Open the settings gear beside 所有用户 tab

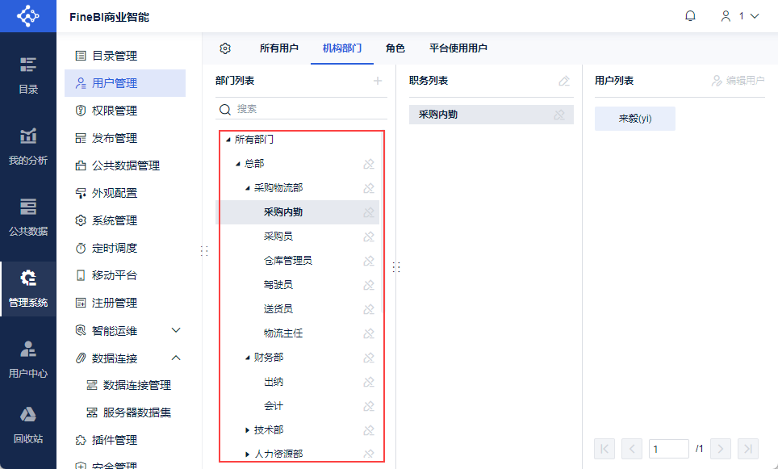pyautogui.click(x=225, y=48)
